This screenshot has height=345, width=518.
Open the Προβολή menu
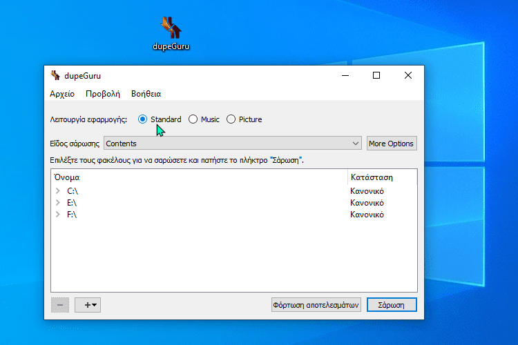tap(103, 94)
